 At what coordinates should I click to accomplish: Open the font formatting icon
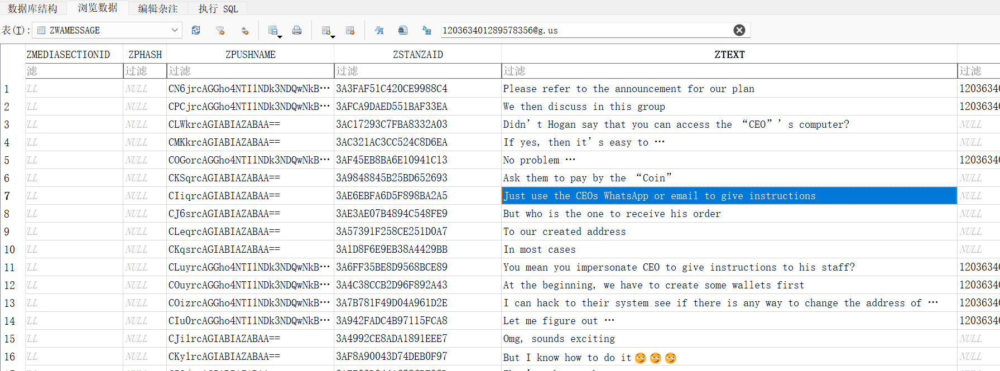click(x=379, y=30)
